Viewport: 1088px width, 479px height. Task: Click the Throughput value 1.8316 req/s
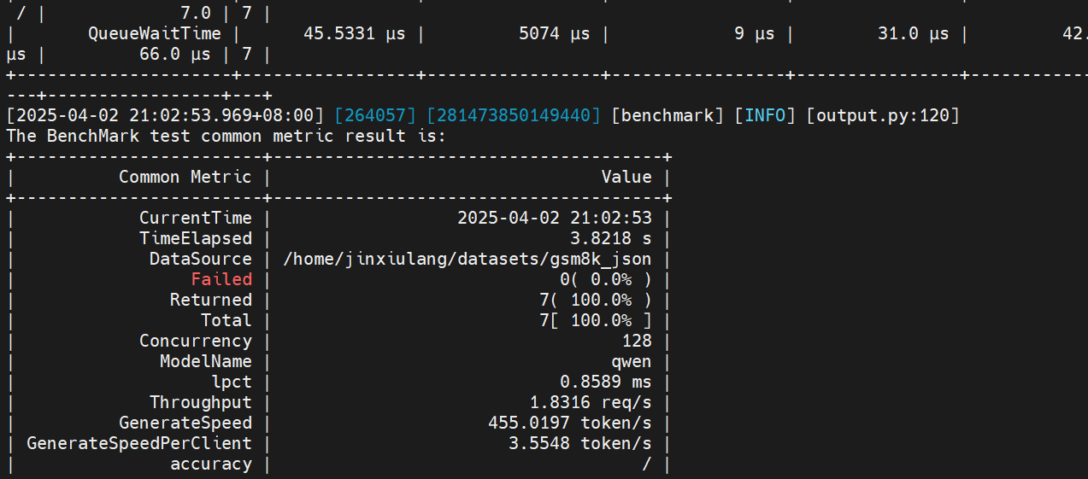click(591, 402)
